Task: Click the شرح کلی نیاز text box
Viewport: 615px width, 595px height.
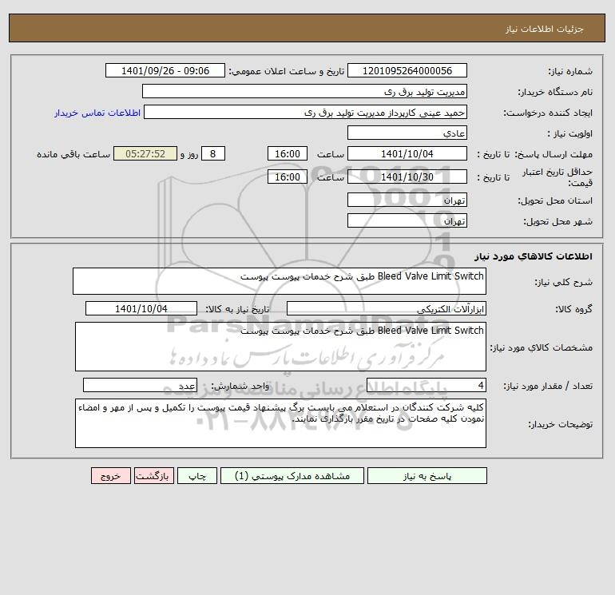Action: [280, 281]
